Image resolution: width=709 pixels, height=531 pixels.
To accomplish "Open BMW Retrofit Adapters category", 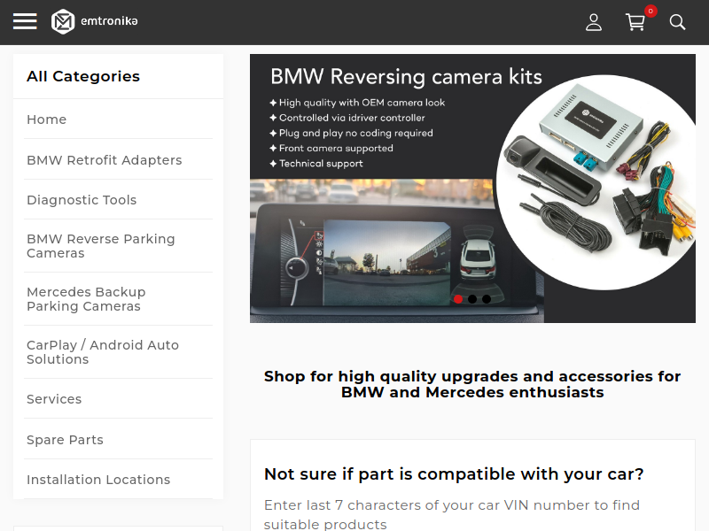I will point(105,160).
